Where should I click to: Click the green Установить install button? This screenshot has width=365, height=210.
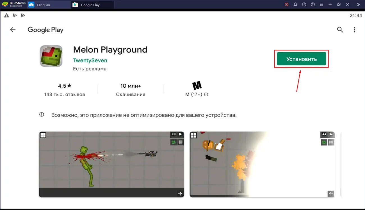[x=301, y=59]
